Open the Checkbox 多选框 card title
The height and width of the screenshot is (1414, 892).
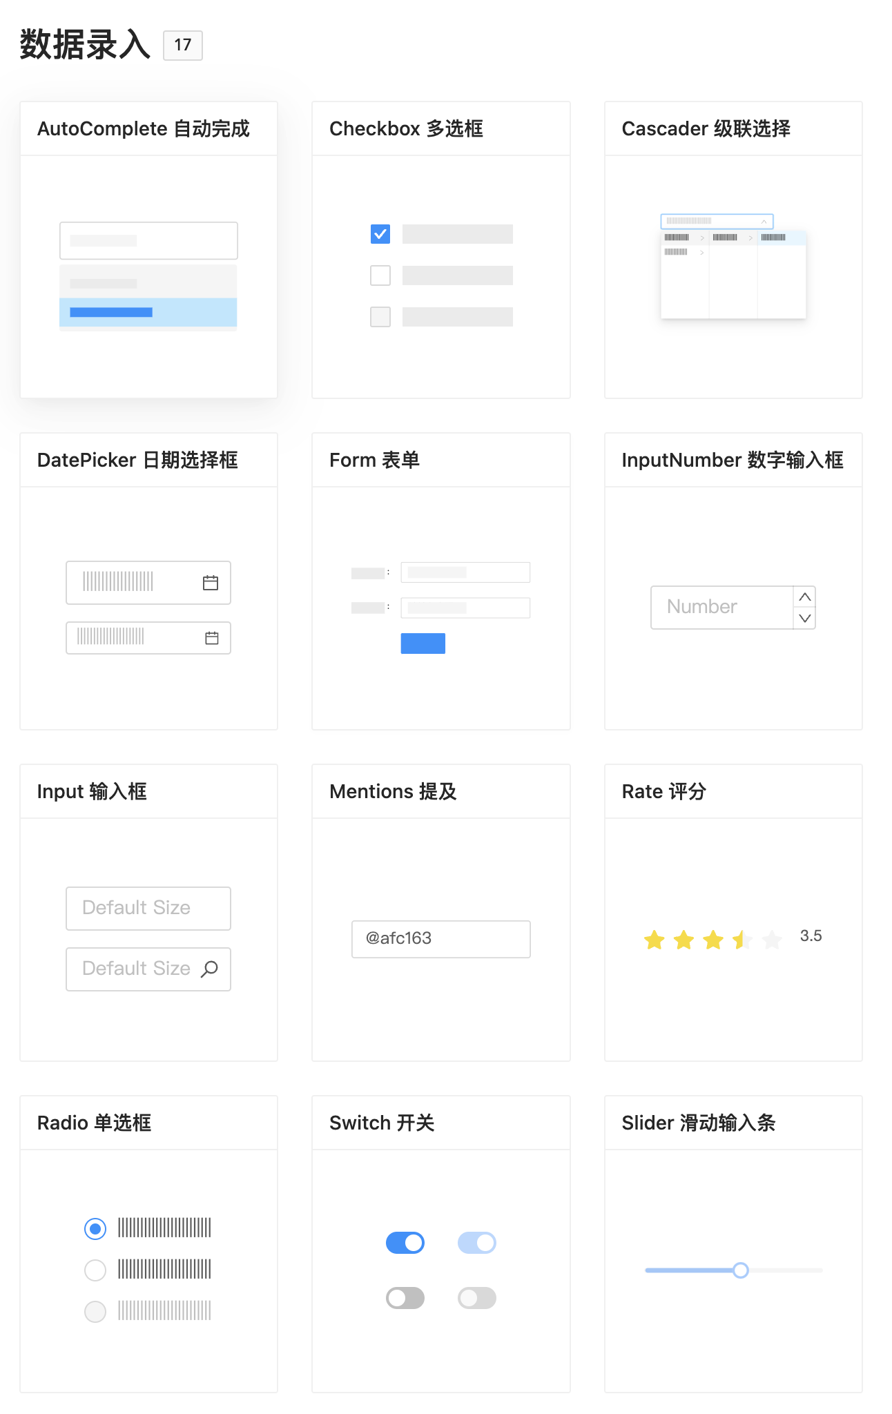(x=406, y=128)
